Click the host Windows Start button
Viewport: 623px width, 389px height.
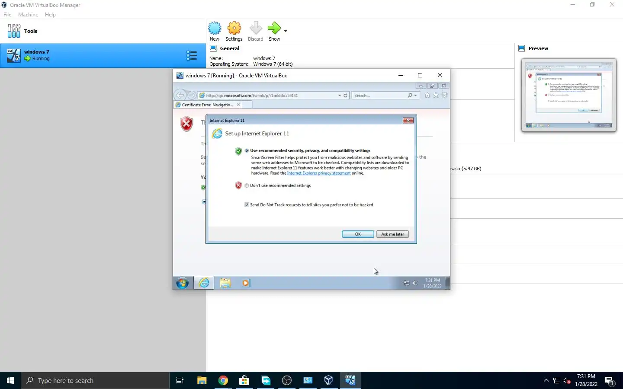pyautogui.click(x=10, y=380)
